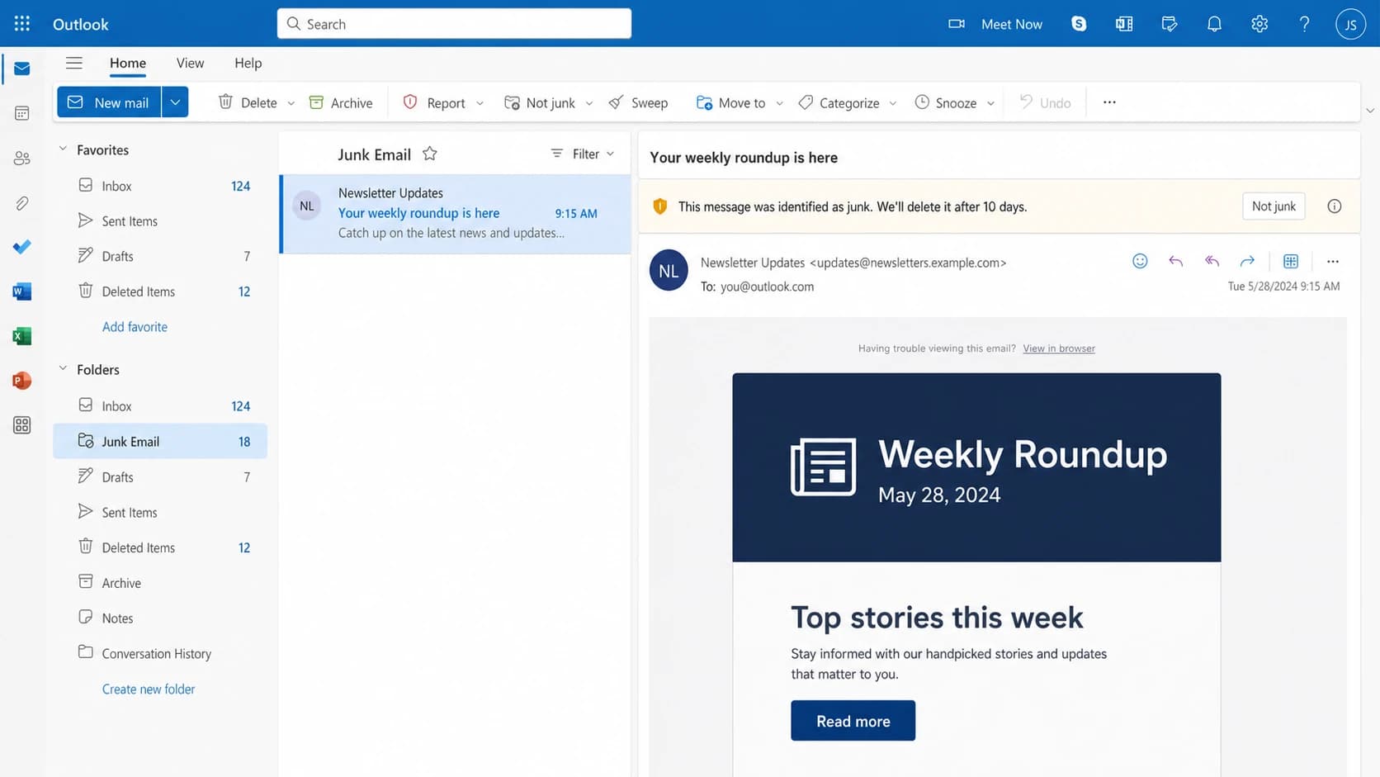Open the Conversation History folder
The height and width of the screenshot is (777, 1380).
click(160, 654)
